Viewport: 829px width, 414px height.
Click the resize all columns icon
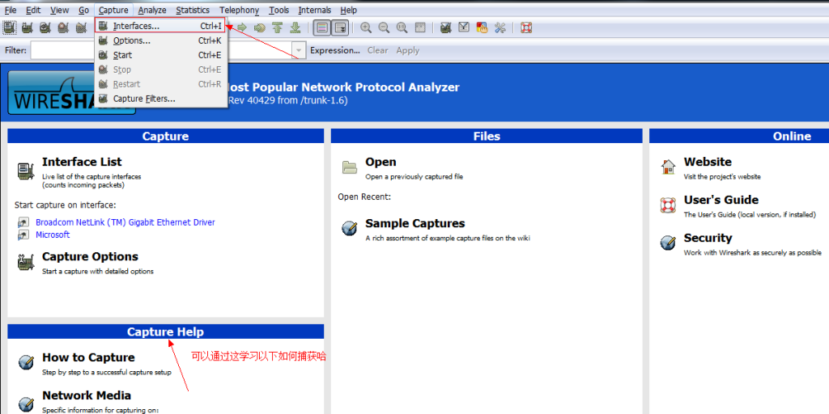coord(420,27)
